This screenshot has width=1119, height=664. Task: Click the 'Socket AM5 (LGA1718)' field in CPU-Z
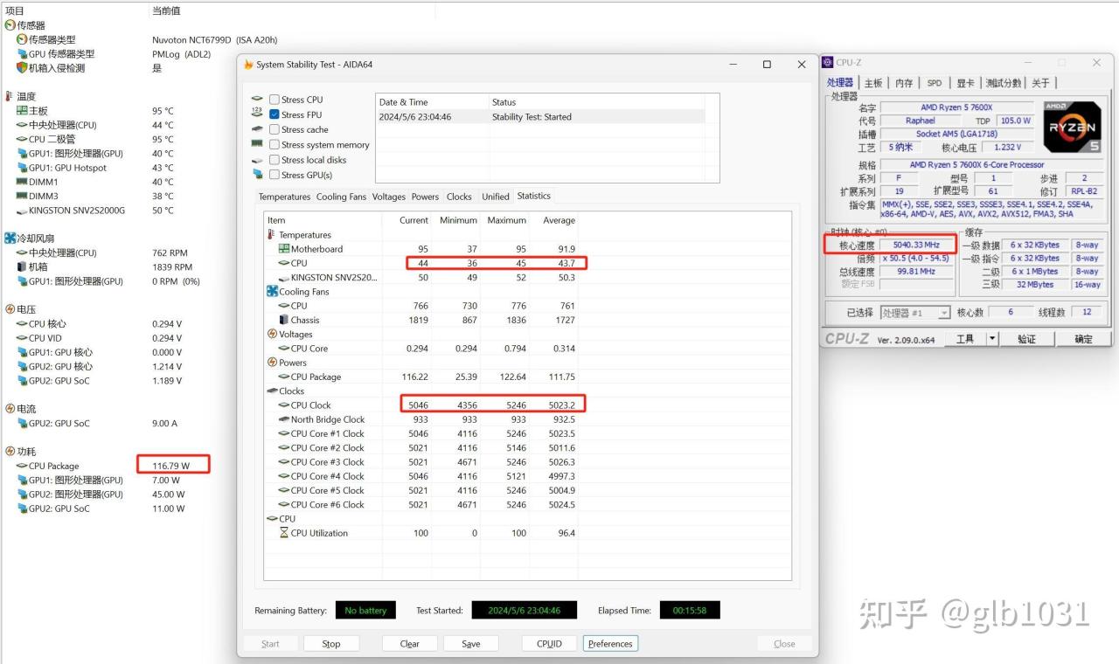pos(956,134)
